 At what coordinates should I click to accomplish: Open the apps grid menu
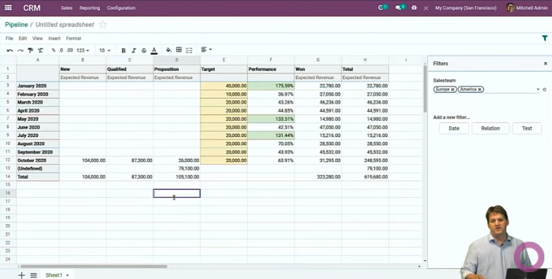click(8, 8)
